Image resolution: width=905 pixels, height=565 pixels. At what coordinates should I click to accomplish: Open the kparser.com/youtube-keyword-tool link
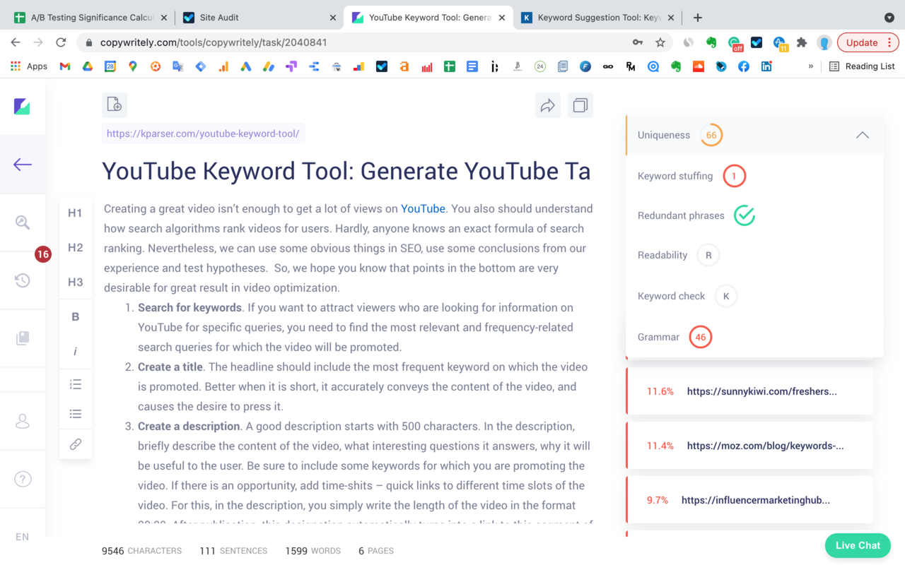(x=203, y=133)
